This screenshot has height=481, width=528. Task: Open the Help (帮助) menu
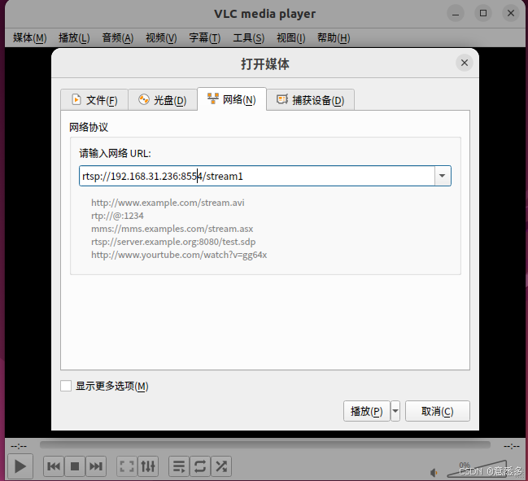coord(334,37)
